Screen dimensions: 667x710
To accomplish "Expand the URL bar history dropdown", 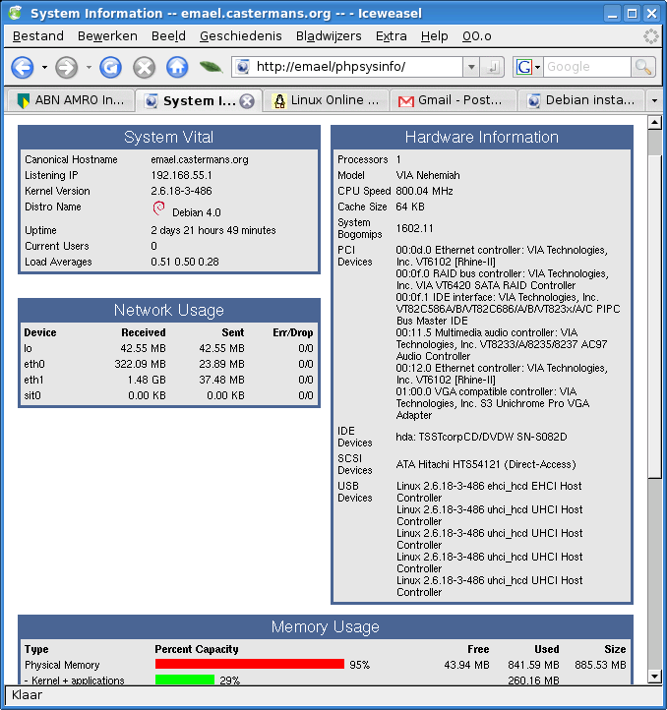I will (471, 68).
